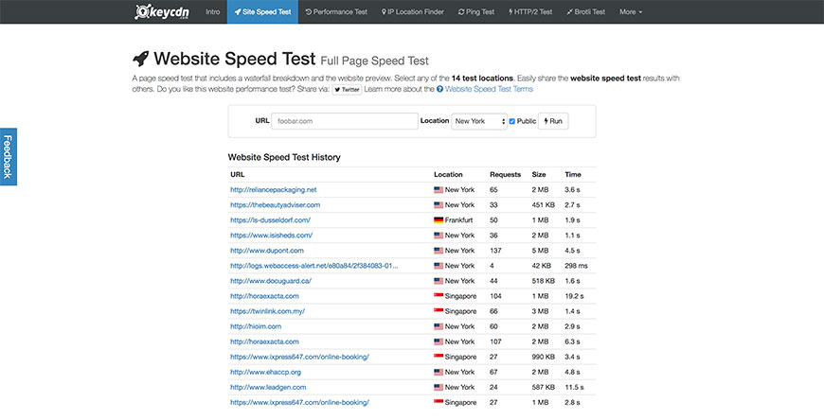The height and width of the screenshot is (420, 824).
Task: Share via the Twitter button
Action: coord(348,89)
